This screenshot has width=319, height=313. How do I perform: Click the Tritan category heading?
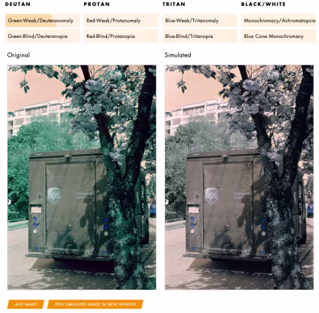coord(174,4)
